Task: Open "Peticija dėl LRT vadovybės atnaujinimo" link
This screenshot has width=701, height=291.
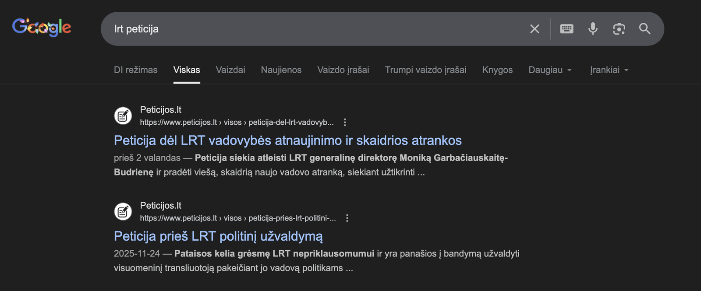Action: click(287, 140)
